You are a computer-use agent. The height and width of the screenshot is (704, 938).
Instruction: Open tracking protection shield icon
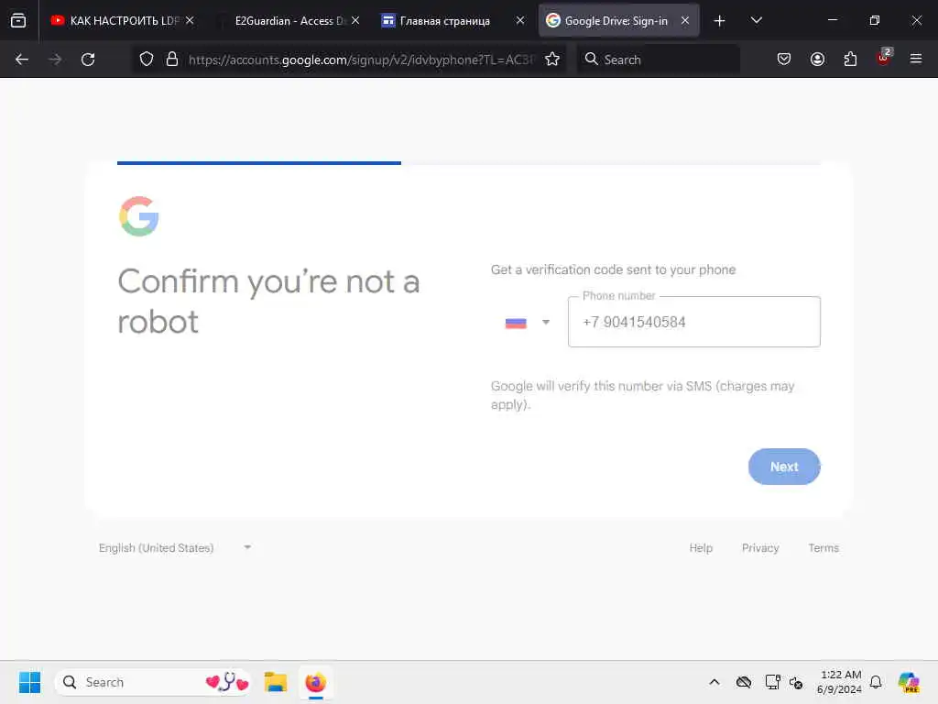point(147,60)
